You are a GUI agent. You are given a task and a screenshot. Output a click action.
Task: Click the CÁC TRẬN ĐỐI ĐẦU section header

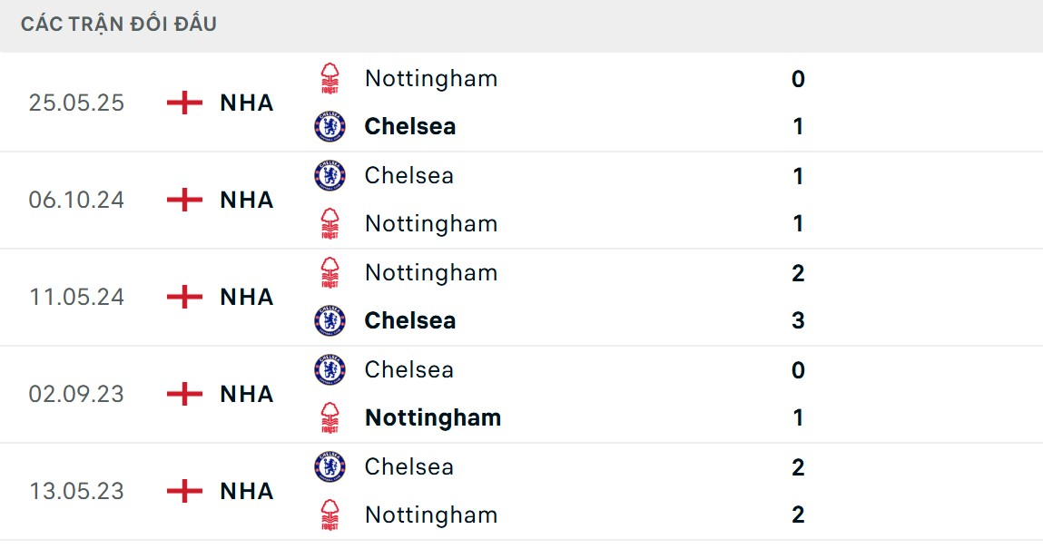click(119, 25)
